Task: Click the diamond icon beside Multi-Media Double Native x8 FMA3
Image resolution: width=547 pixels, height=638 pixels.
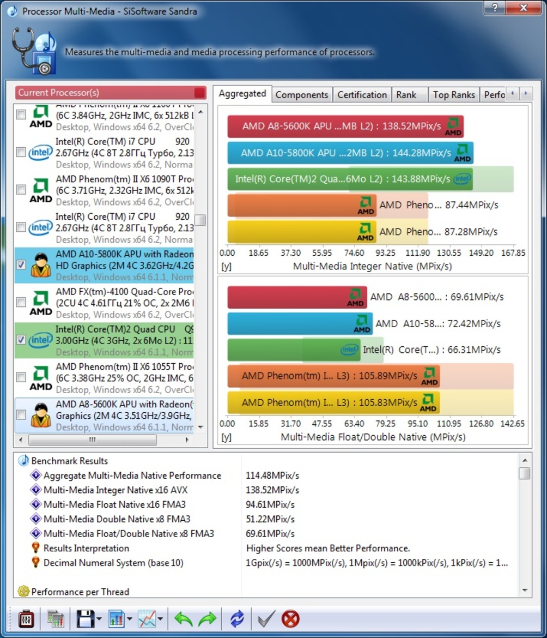Action: click(x=36, y=519)
